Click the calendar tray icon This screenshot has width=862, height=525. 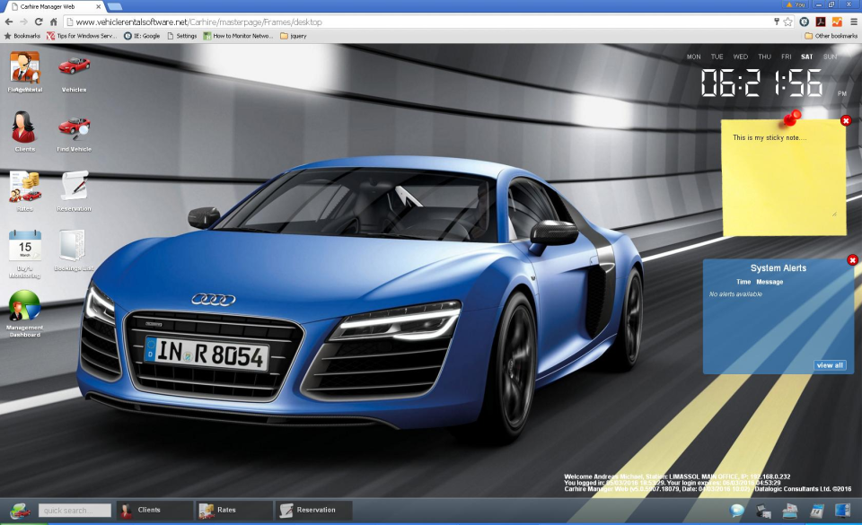click(x=816, y=511)
